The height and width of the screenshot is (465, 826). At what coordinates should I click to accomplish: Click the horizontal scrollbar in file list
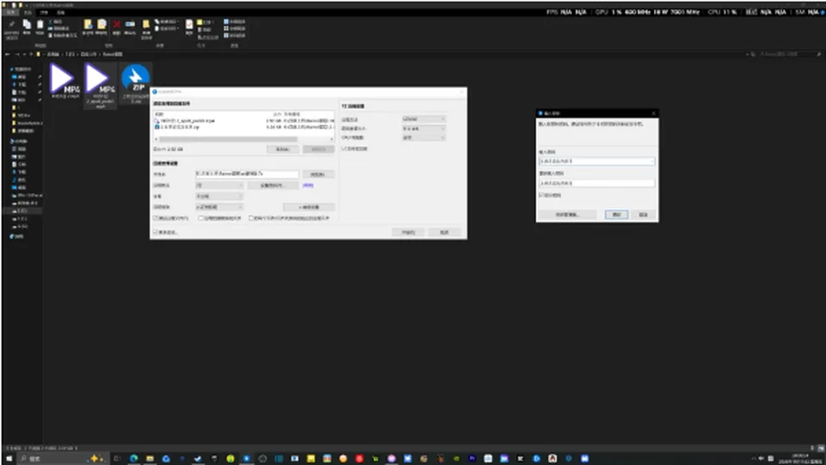tap(229, 139)
